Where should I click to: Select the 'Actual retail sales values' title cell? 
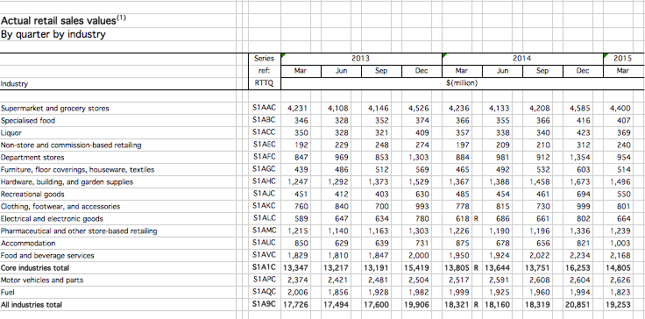(x=63, y=20)
